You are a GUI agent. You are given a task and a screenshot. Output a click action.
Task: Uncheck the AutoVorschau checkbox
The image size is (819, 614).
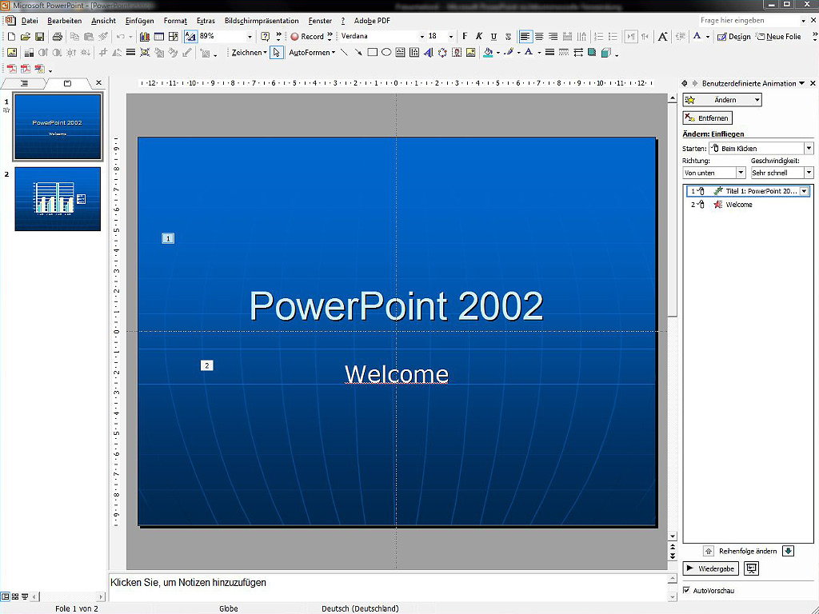click(x=686, y=590)
